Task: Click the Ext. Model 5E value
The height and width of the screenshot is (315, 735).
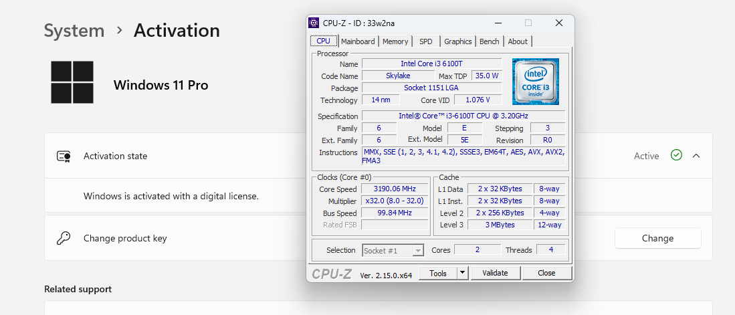Action: [465, 140]
